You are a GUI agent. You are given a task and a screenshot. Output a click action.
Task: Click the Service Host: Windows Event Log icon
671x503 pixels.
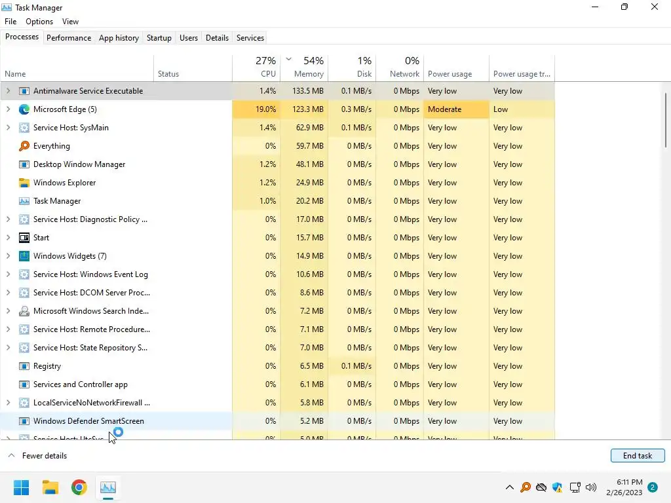coord(24,274)
